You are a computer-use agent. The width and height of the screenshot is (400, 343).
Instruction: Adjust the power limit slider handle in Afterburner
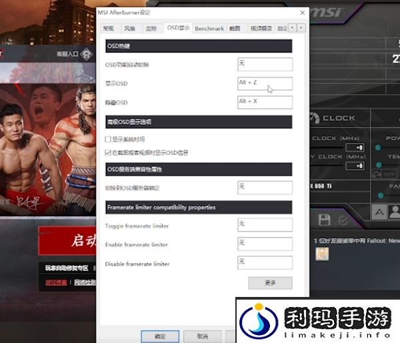coord(378,147)
